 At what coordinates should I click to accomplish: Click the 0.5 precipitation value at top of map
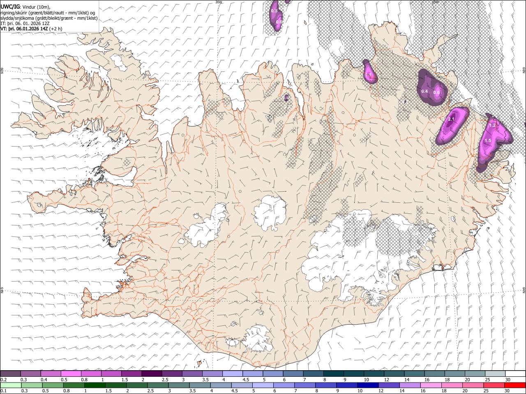click(x=274, y=11)
